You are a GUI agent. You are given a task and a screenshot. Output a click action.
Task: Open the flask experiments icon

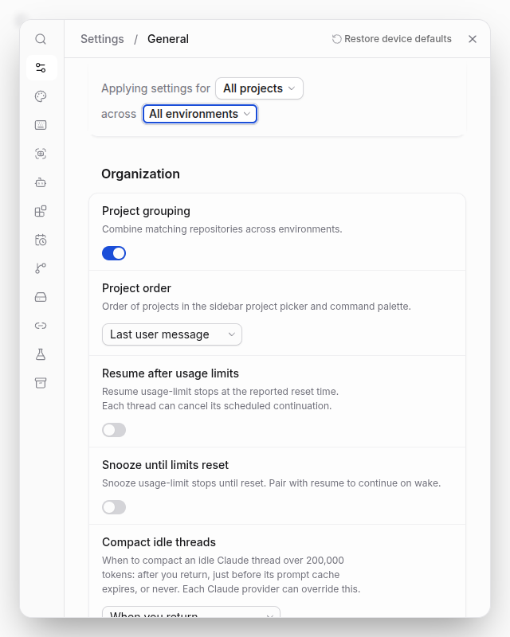41,354
